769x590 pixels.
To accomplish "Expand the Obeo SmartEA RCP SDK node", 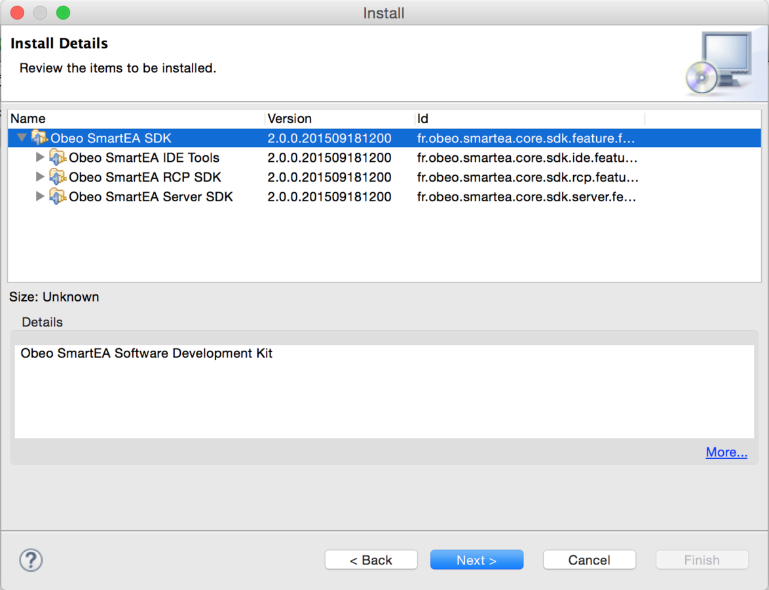I will tap(40, 177).
